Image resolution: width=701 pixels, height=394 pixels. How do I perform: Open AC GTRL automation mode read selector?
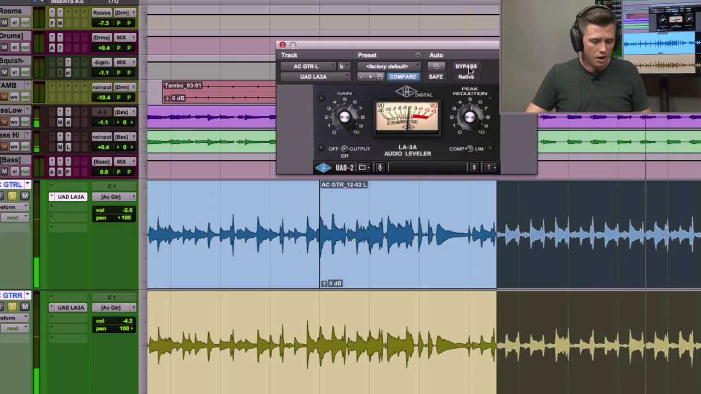(x=14, y=217)
